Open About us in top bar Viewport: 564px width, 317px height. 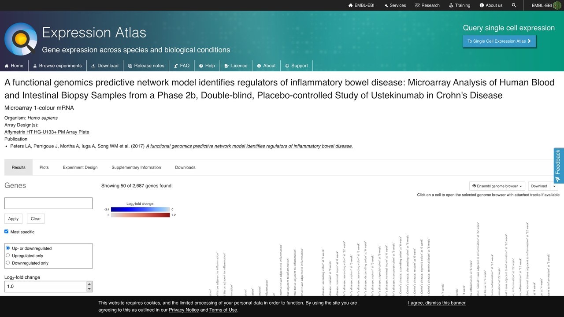(490, 5)
